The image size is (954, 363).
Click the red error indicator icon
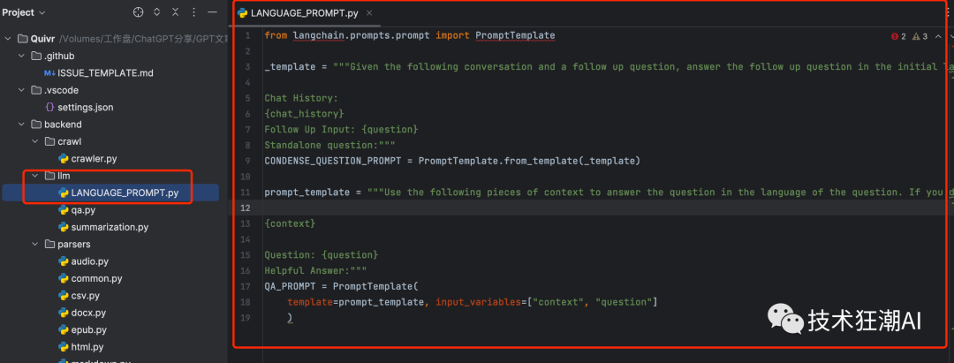click(x=894, y=36)
